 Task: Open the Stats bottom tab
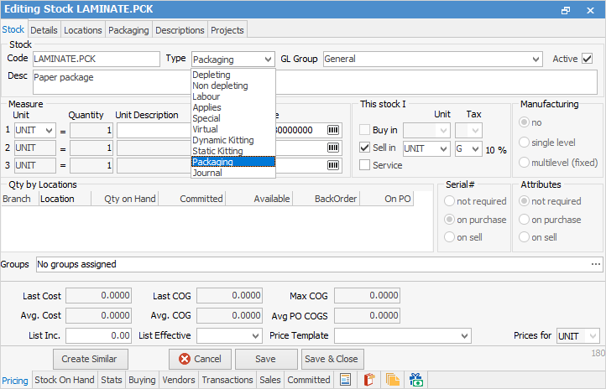pos(112,380)
